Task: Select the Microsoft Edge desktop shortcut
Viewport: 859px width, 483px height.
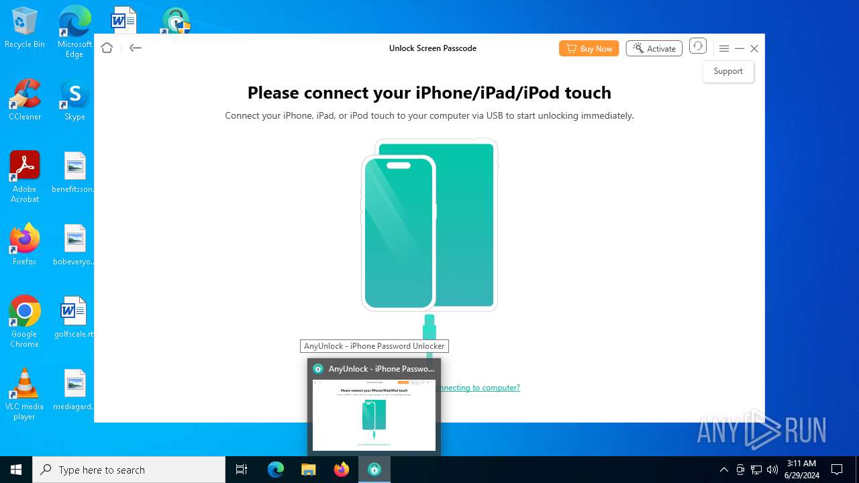Action: [74, 32]
